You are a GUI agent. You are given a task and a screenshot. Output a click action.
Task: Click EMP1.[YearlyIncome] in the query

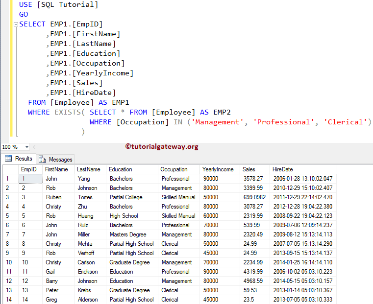pyautogui.click(x=92, y=73)
